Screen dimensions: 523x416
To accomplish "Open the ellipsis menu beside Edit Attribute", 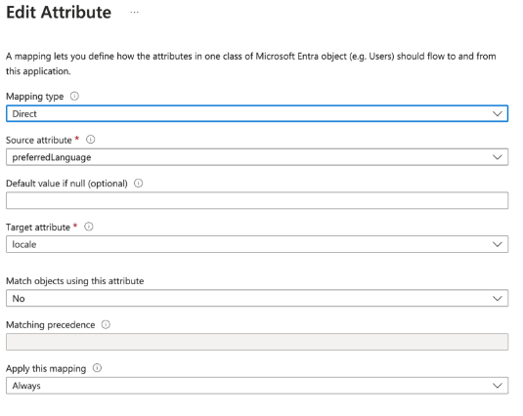I will pos(135,13).
